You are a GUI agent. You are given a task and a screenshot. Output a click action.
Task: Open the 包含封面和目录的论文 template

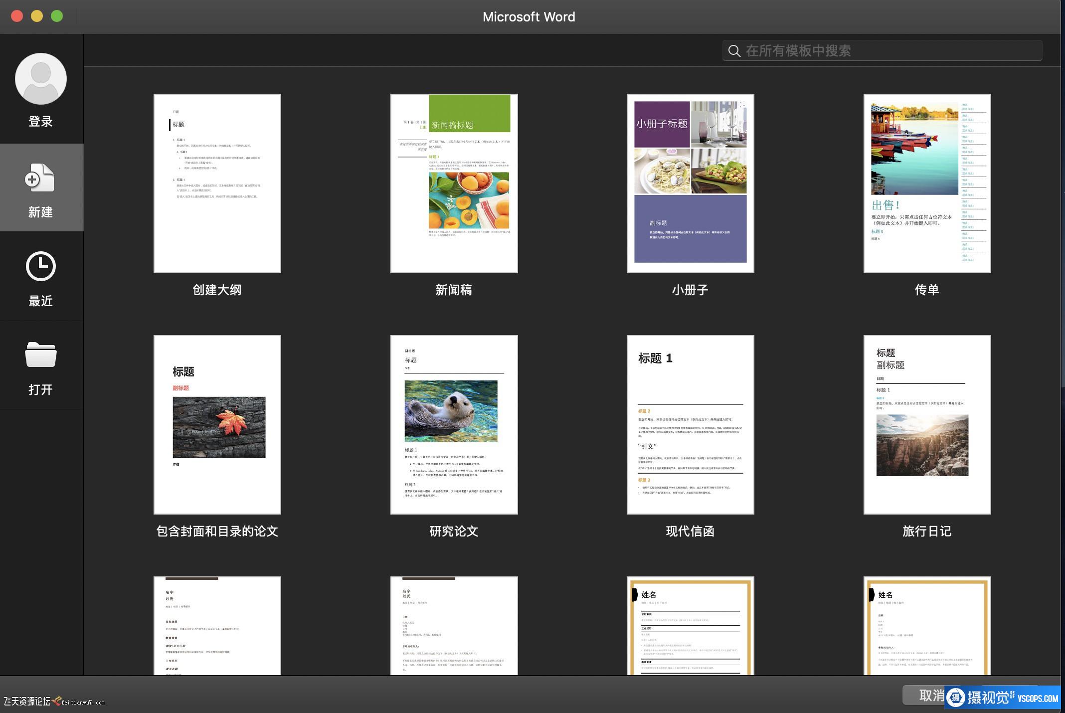click(217, 424)
